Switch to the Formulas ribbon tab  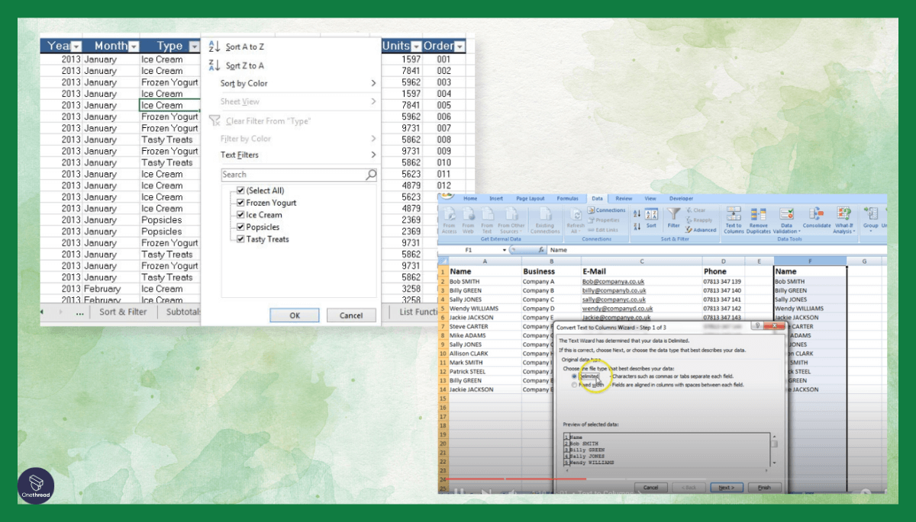point(568,198)
